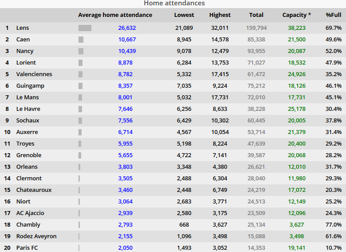Viewport: 346px width, 252px height.
Task: Open Caen average attendance 10,667 link
Action: coord(127,40)
